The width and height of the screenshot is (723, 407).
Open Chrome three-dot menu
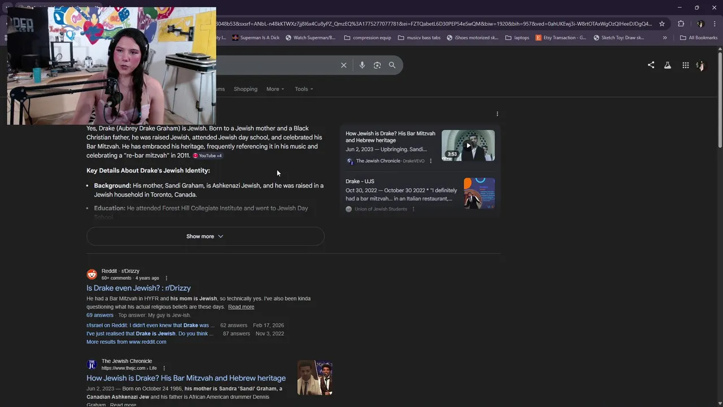[713, 24]
